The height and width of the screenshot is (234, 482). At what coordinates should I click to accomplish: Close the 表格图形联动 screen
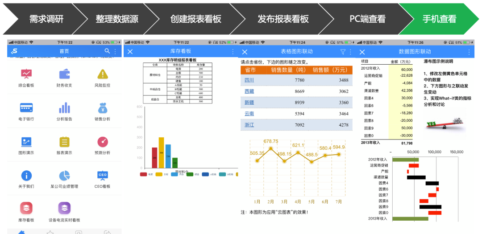coord(245,52)
